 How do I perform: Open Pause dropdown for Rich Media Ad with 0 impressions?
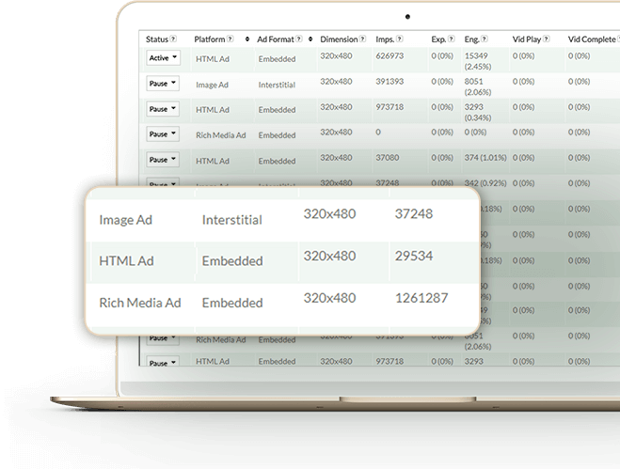(162, 134)
